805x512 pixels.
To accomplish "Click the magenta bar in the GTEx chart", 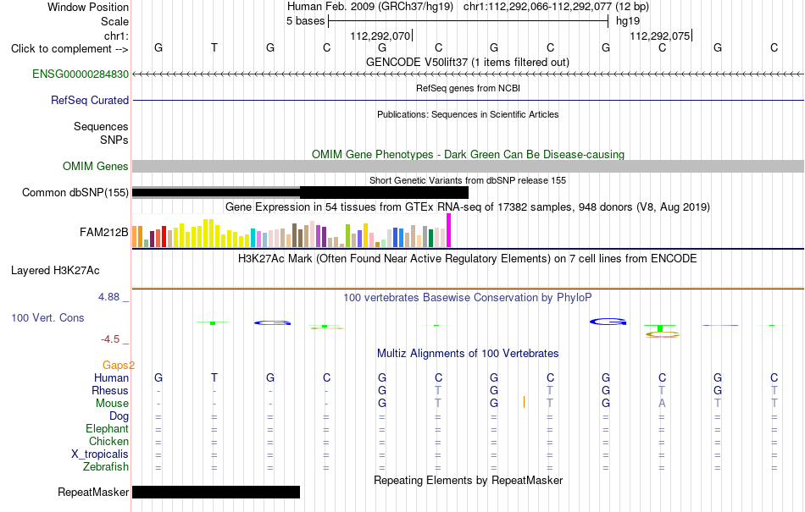I will pos(449,231).
